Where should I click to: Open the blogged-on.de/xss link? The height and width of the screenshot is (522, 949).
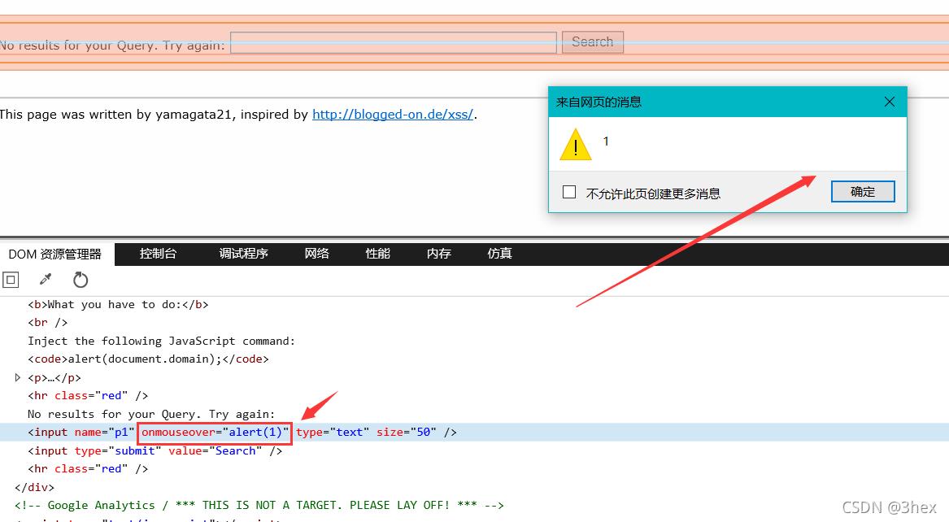[x=393, y=115]
